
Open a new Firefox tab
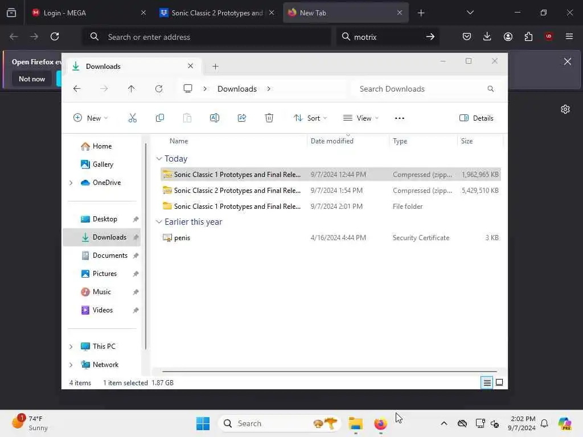pos(421,13)
